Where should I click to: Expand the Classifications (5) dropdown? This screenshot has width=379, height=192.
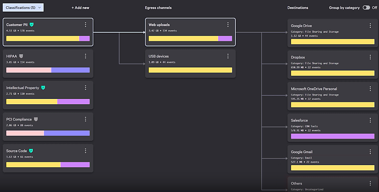pos(23,7)
